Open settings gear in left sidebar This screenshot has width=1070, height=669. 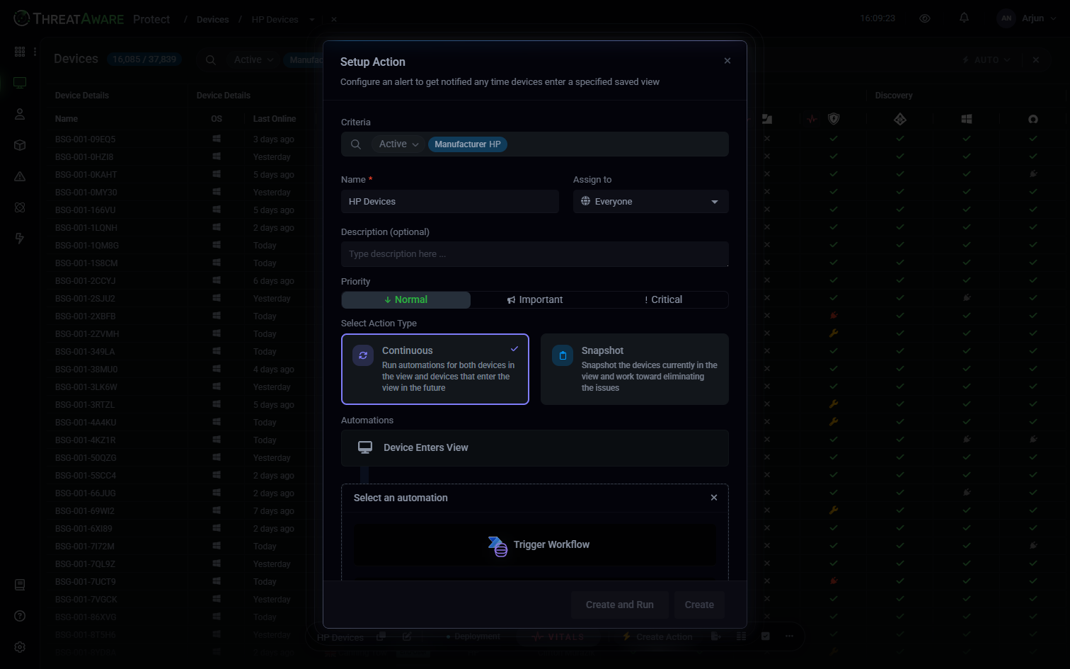[20, 647]
